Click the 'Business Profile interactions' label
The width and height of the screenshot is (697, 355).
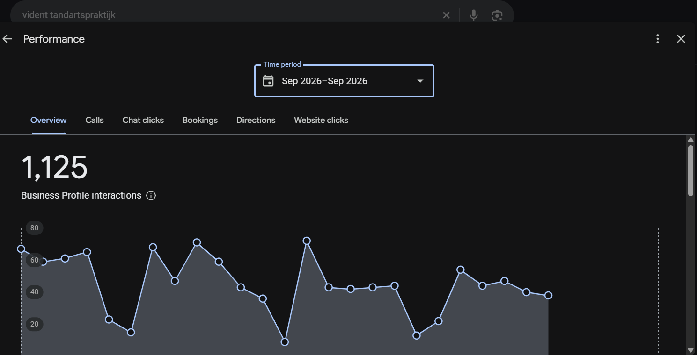coord(81,195)
